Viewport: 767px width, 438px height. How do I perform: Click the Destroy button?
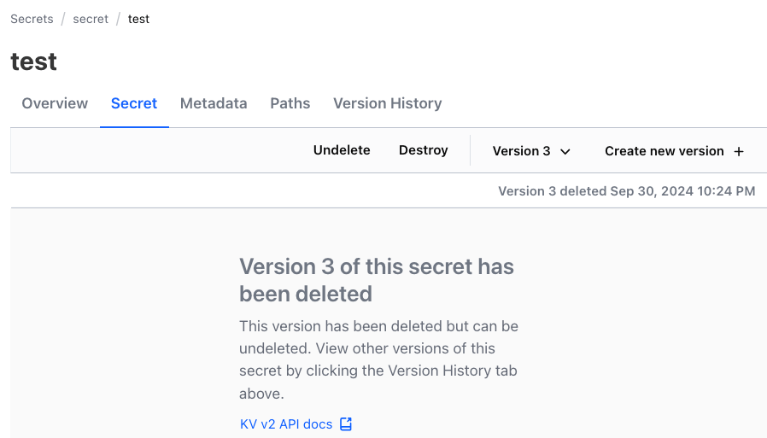tap(424, 150)
